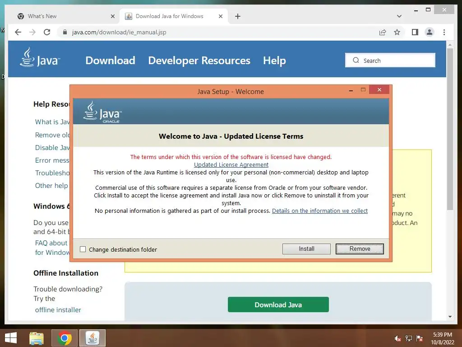
Task: Open the Chrome side panel
Action: tap(415, 32)
